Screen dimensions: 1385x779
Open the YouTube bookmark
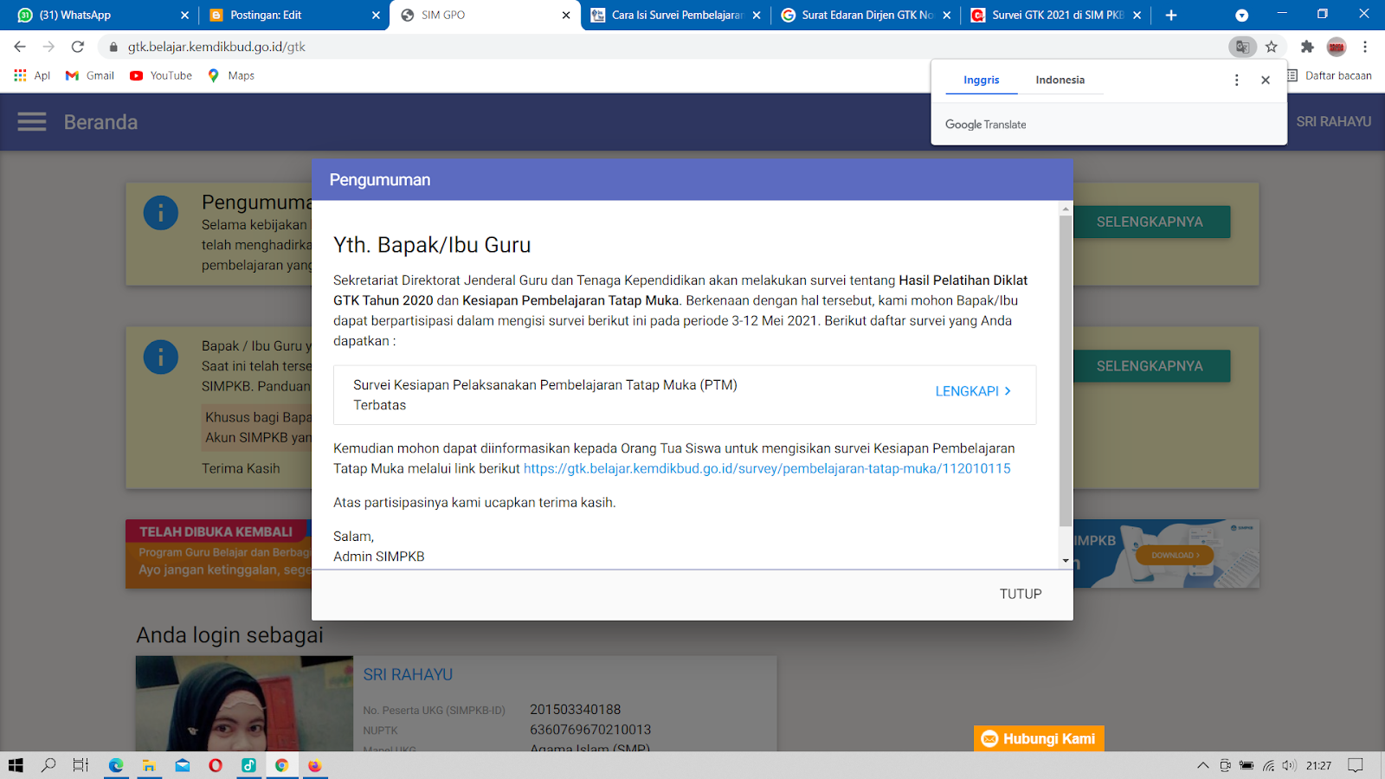(161, 75)
